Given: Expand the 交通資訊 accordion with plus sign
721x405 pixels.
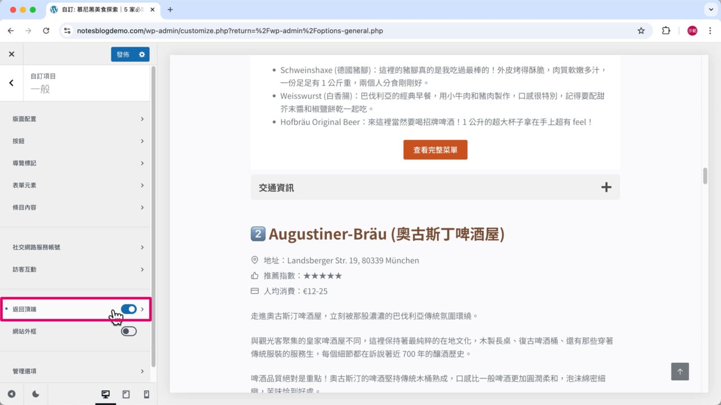Looking at the screenshot, I should (606, 187).
